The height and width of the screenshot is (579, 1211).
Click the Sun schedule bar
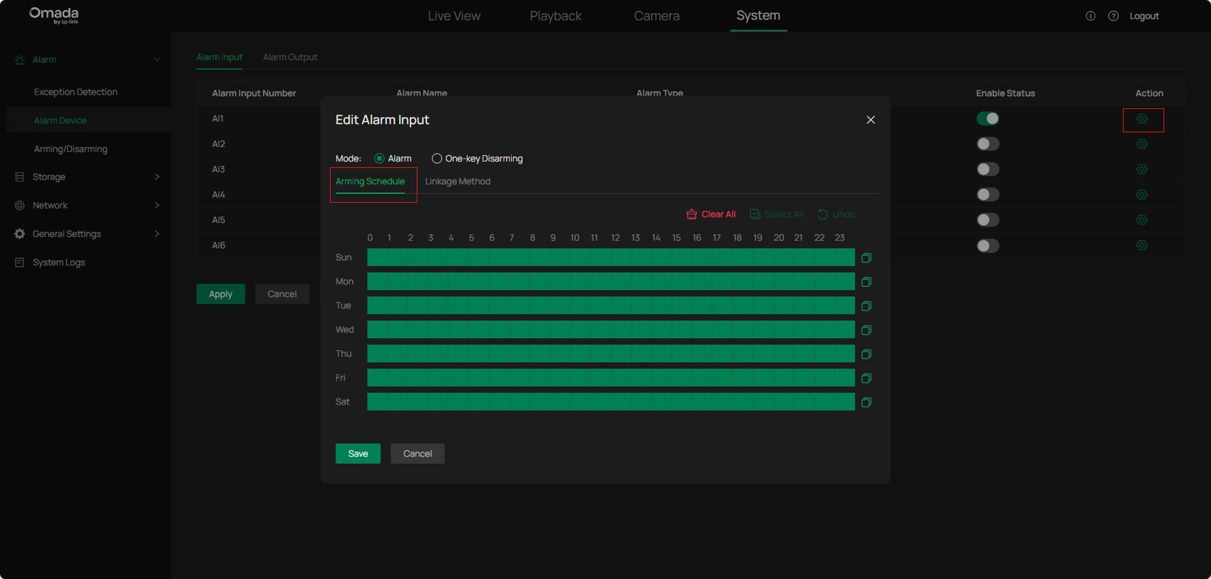pyautogui.click(x=611, y=257)
